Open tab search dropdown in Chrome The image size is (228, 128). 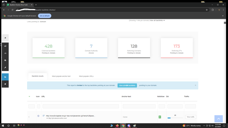[4, 5]
